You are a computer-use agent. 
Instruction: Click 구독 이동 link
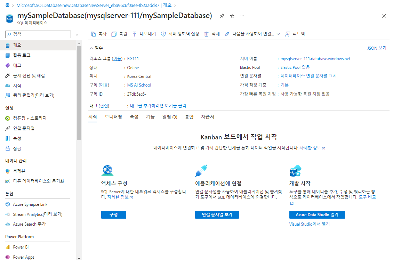coord(104,85)
